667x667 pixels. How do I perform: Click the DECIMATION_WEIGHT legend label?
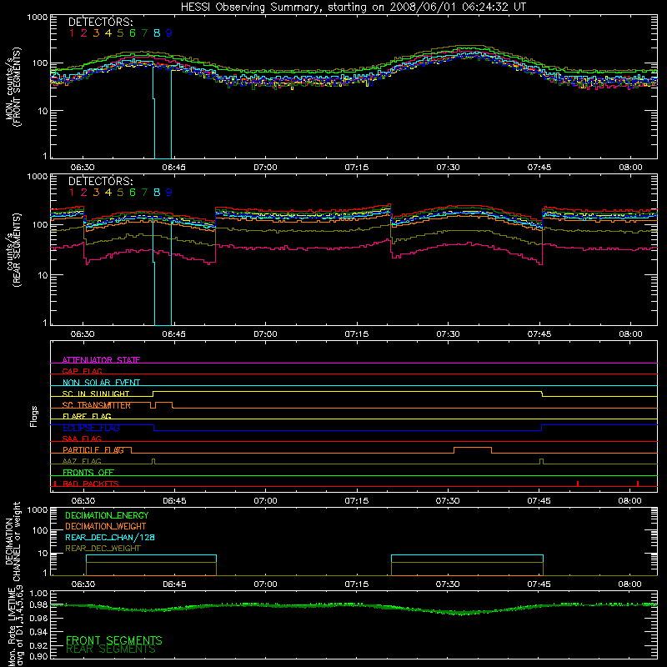pyautogui.click(x=106, y=526)
